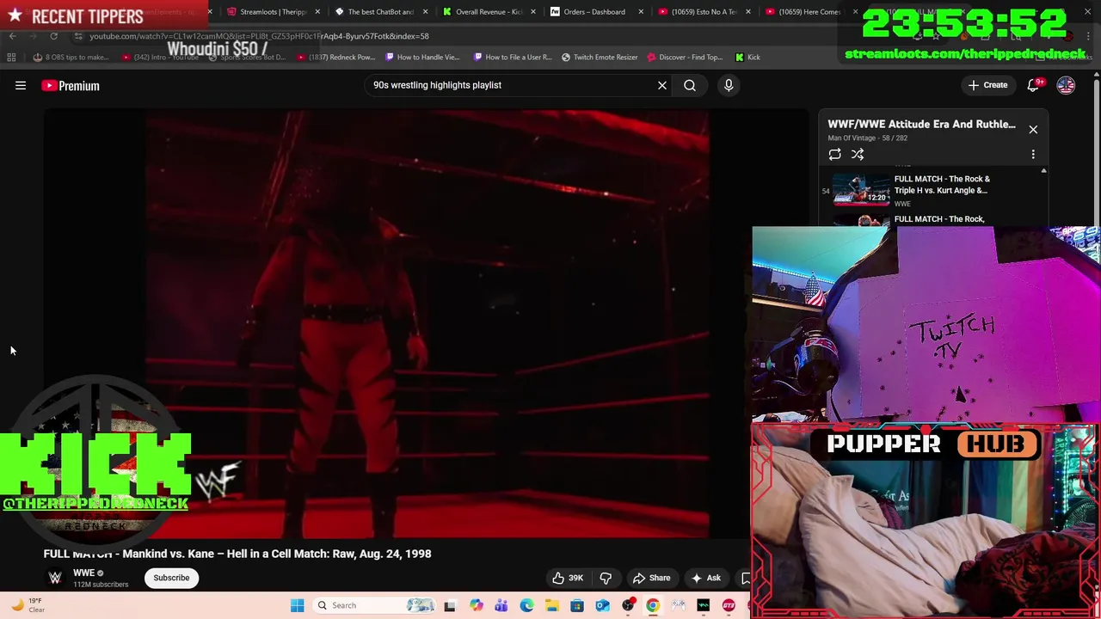Viewport: 1101px width, 619px height.
Task: Open File Explorer from taskbar
Action: pyautogui.click(x=551, y=605)
